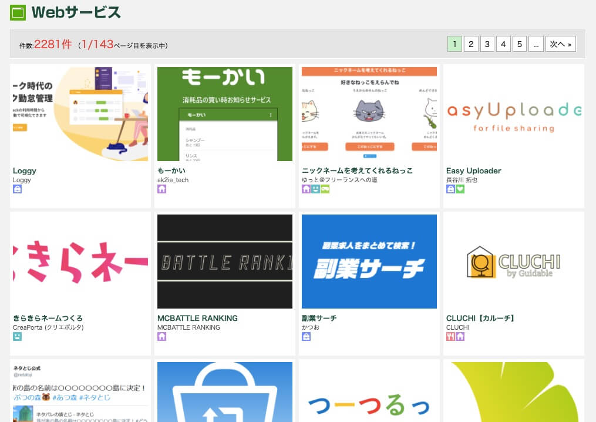
Task: Click the smiley face icon under ニックネームを考えてくれるねっこ
Action: pyautogui.click(x=315, y=189)
